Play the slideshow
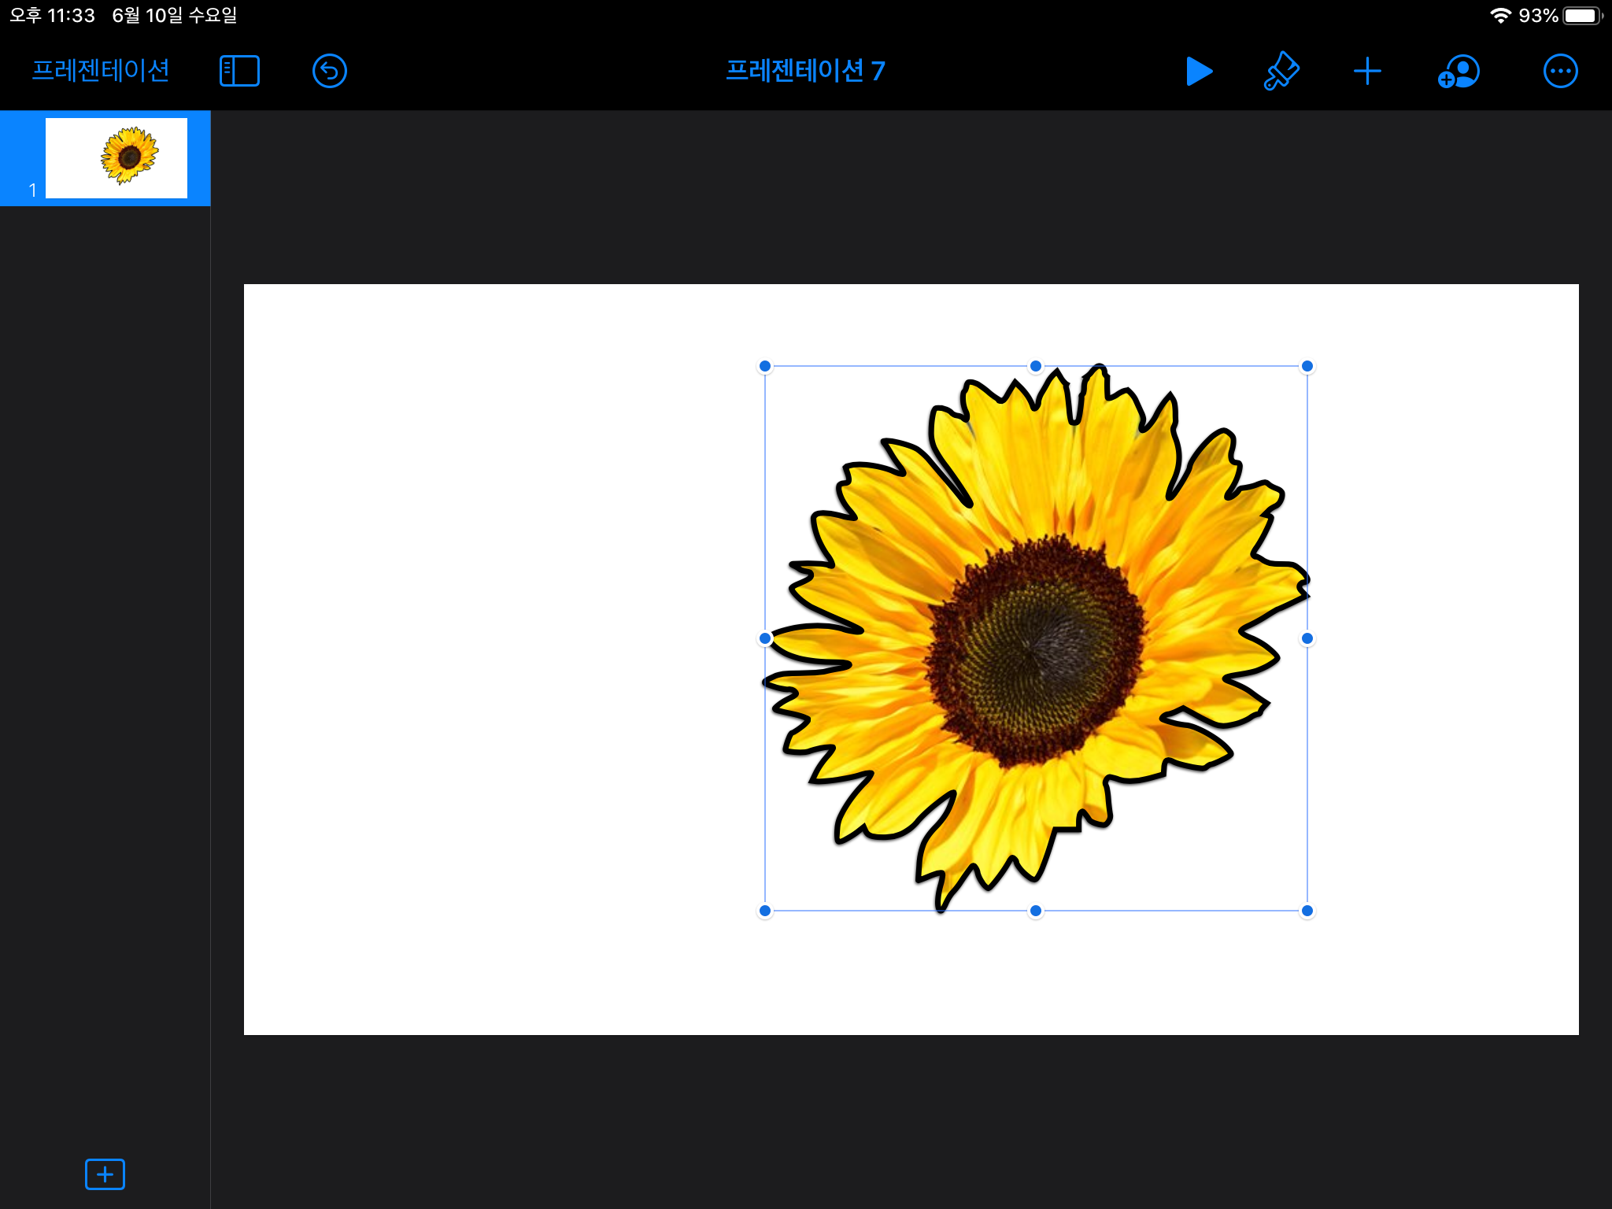The image size is (1612, 1209). pyautogui.click(x=1198, y=71)
